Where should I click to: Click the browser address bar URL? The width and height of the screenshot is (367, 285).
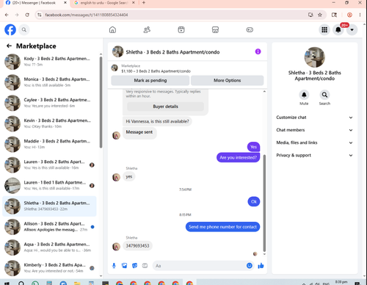click(87, 15)
